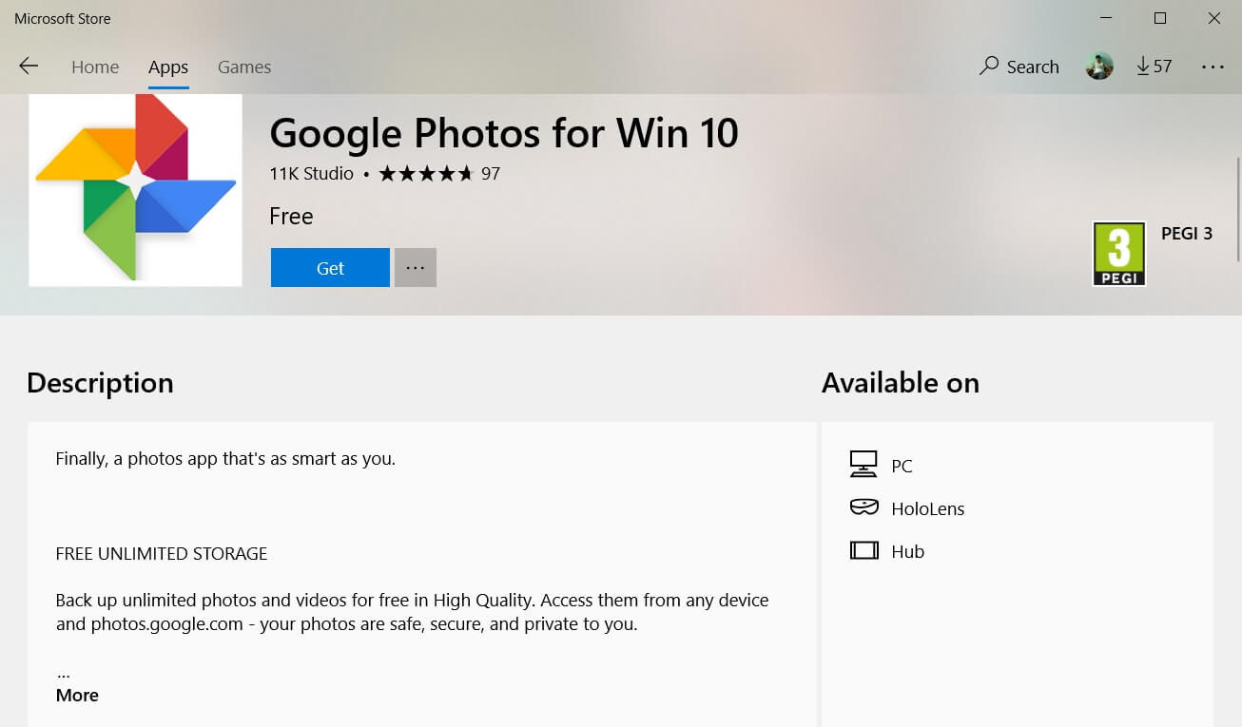Image resolution: width=1242 pixels, height=727 pixels.
Task: Open the Home tab
Action: (x=95, y=67)
